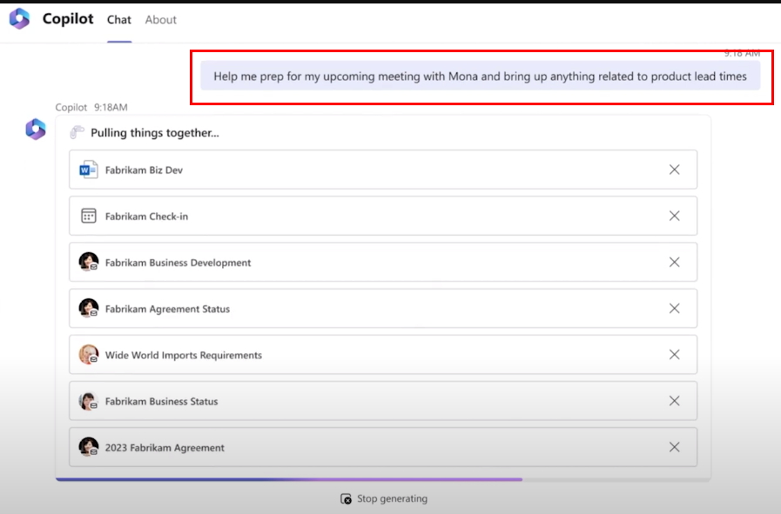The image size is (781, 514).
Task: Click the Stop generating button
Action: [384, 498]
